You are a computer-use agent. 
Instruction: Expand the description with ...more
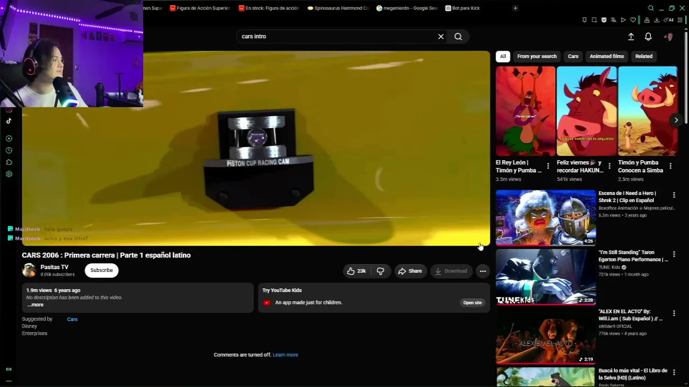click(36, 305)
